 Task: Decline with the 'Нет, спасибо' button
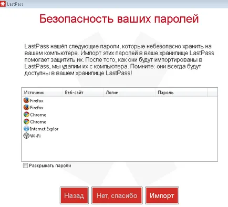click(117, 195)
